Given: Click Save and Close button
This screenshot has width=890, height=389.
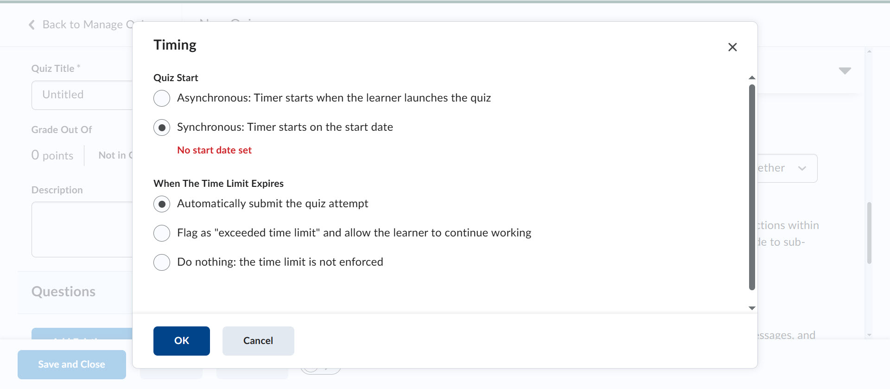Looking at the screenshot, I should (72, 364).
